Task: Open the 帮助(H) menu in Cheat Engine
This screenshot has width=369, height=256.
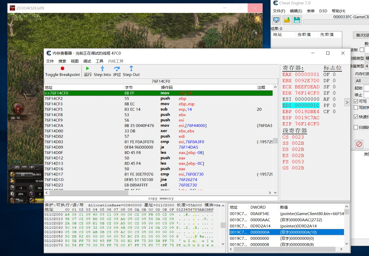Action: point(338,11)
